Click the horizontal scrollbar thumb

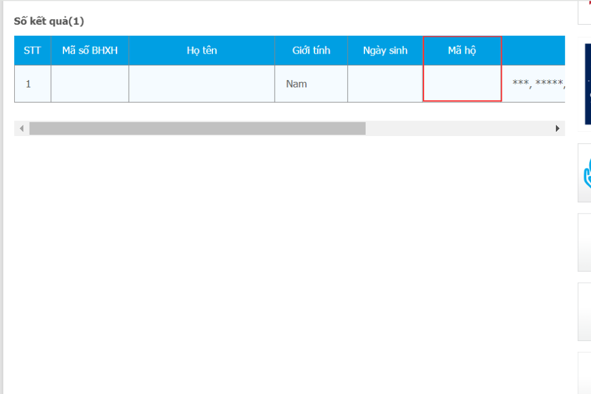198,129
